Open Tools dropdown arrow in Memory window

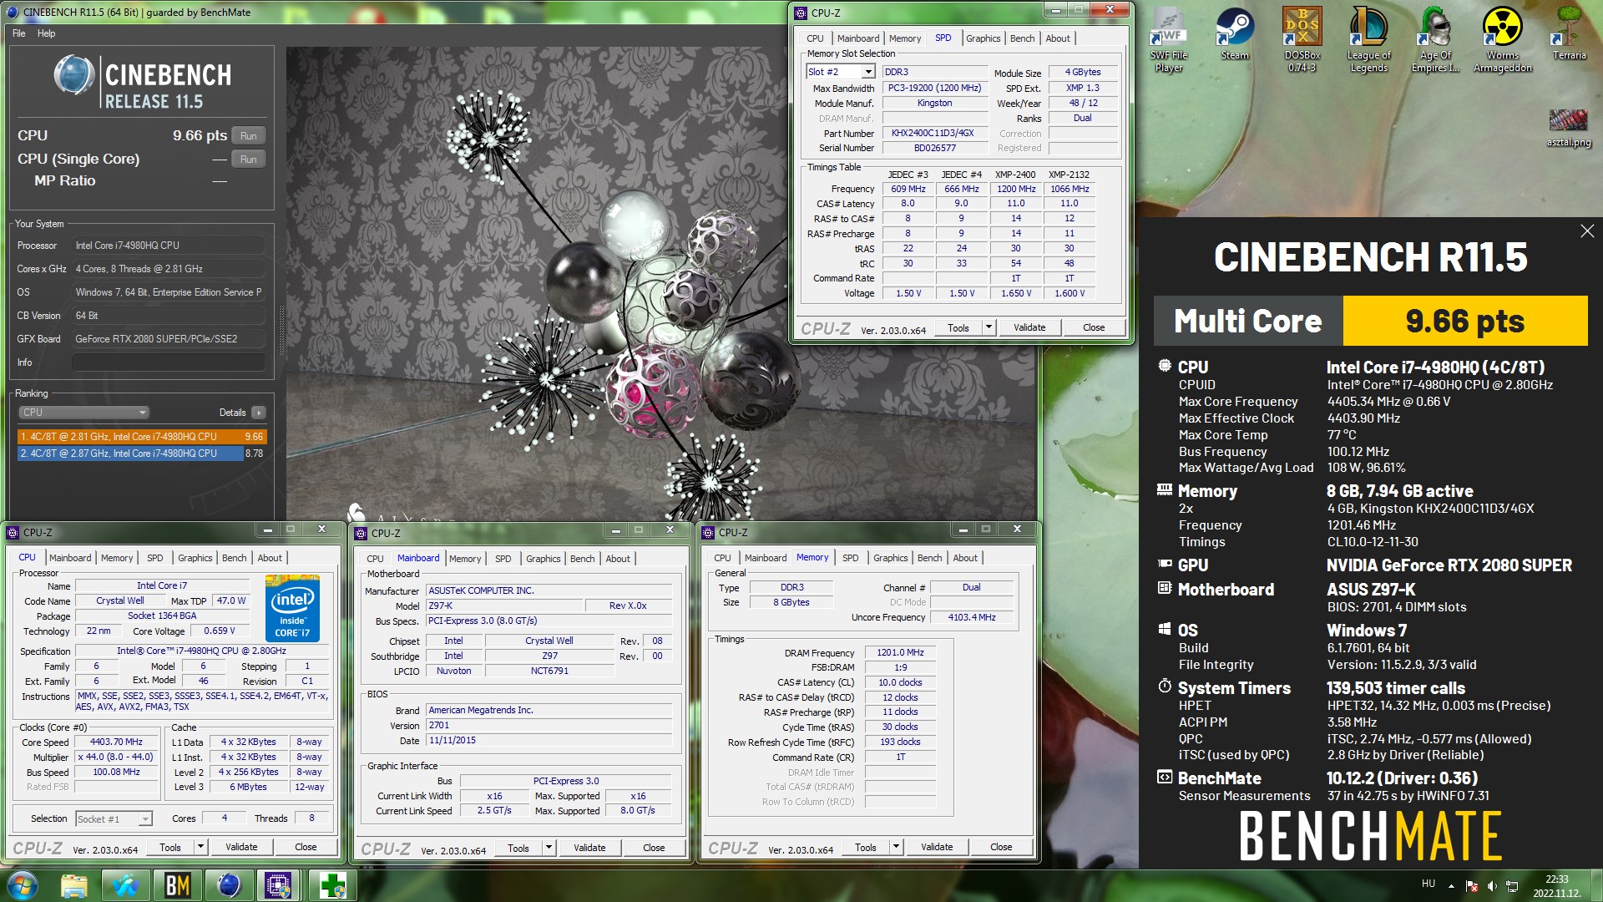pyautogui.click(x=896, y=847)
